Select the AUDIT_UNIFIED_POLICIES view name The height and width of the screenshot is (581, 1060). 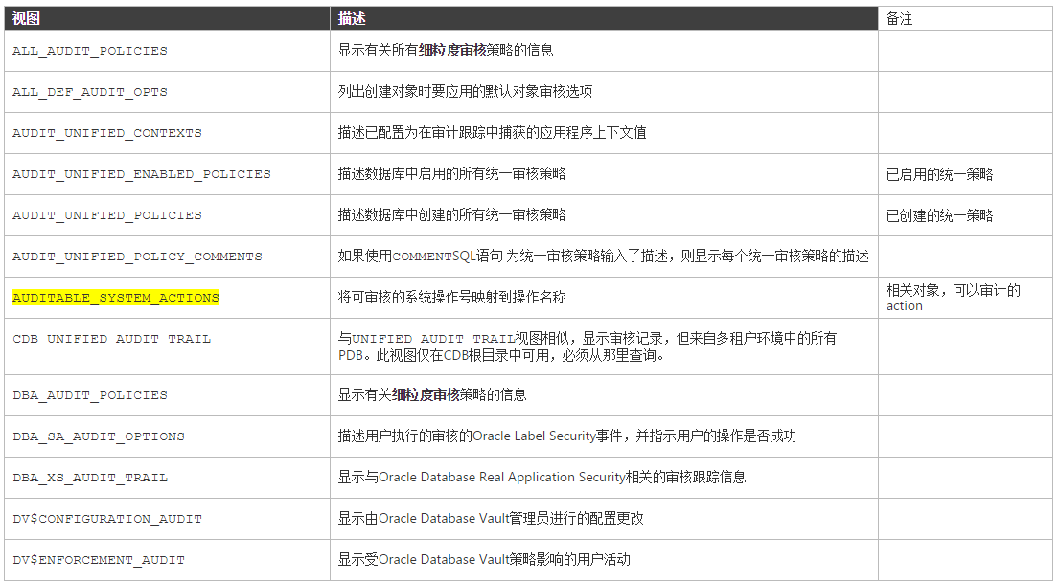[106, 215]
